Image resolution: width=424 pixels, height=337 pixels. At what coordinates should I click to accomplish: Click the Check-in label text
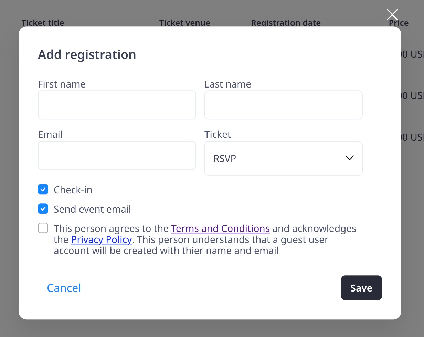coord(73,190)
